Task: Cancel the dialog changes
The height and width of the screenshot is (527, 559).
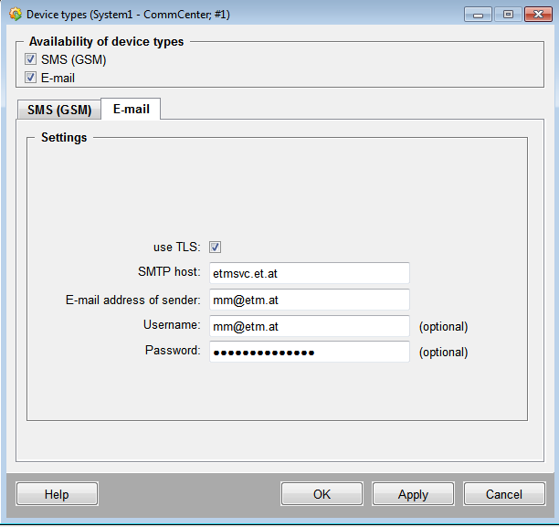Action: (x=504, y=494)
